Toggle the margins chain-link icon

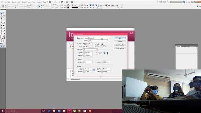94,70
